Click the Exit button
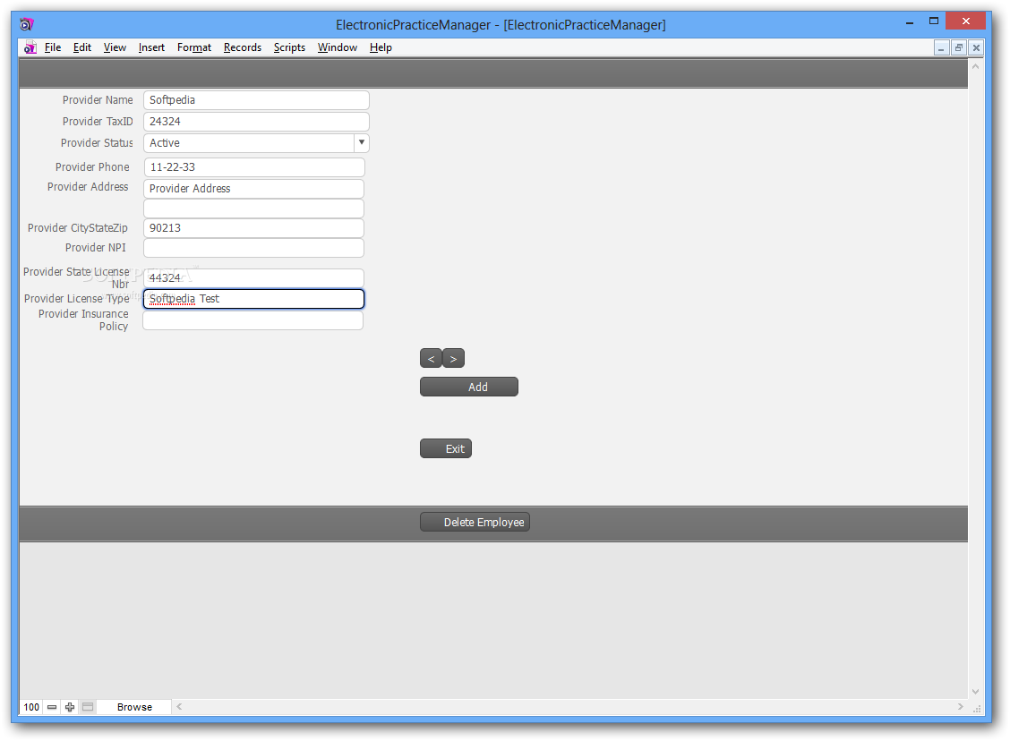Screen dimensions: 1010x741 446,448
